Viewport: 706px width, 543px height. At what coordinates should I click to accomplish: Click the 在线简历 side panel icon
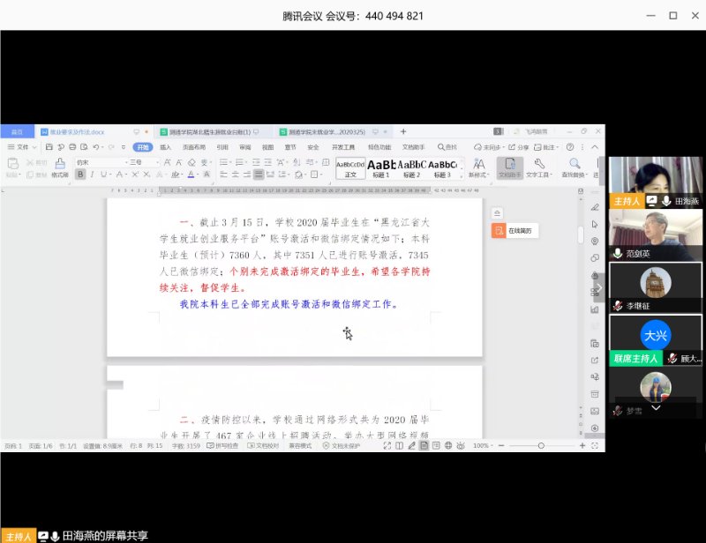pyautogui.click(x=499, y=231)
